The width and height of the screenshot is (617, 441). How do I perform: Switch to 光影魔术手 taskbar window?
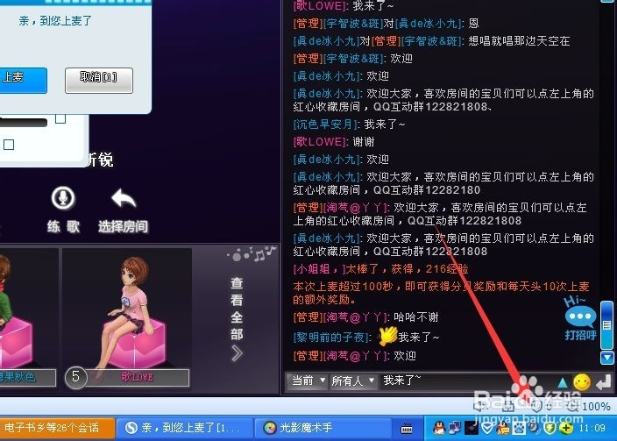pyautogui.click(x=323, y=428)
